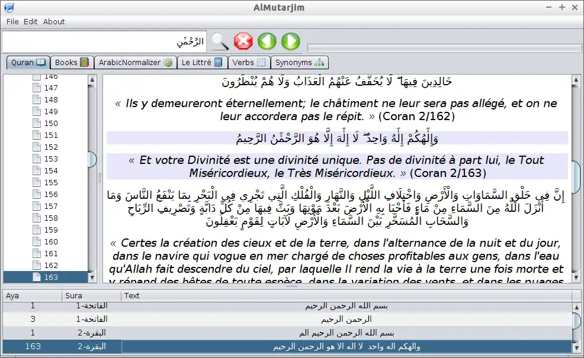This screenshot has width=584, height=358.
Task: Click the green back arrow icon
Action: pos(267,41)
